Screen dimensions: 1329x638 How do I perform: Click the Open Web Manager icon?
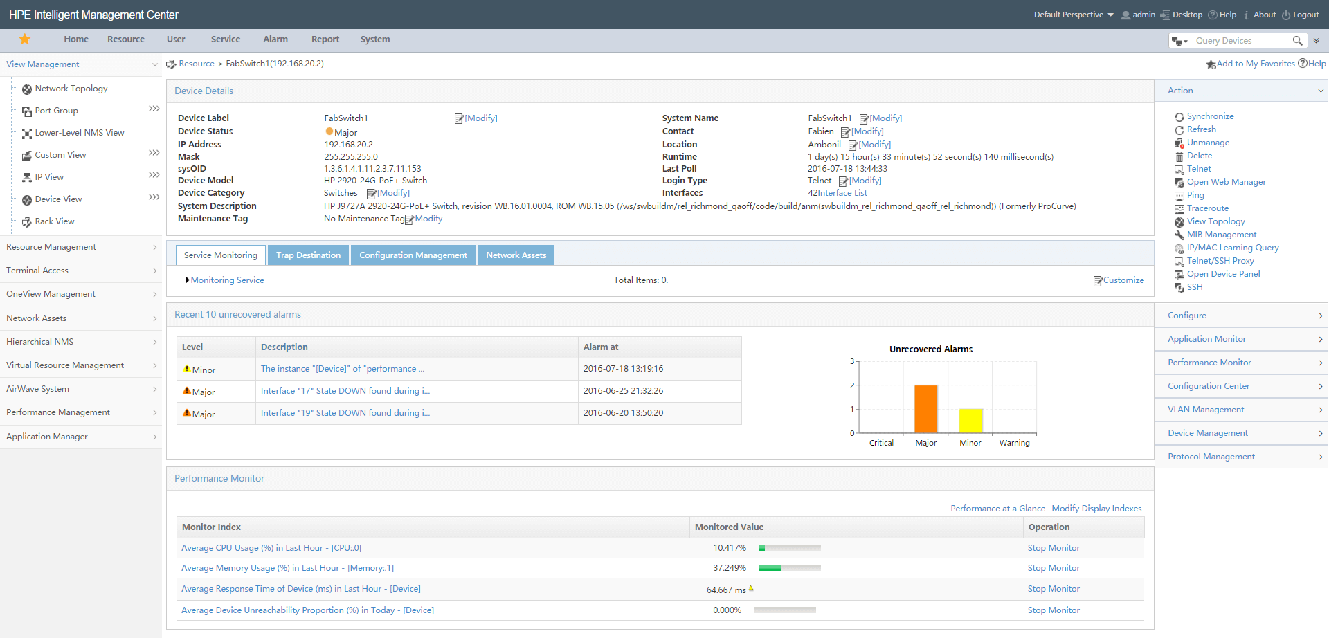[x=1179, y=183]
